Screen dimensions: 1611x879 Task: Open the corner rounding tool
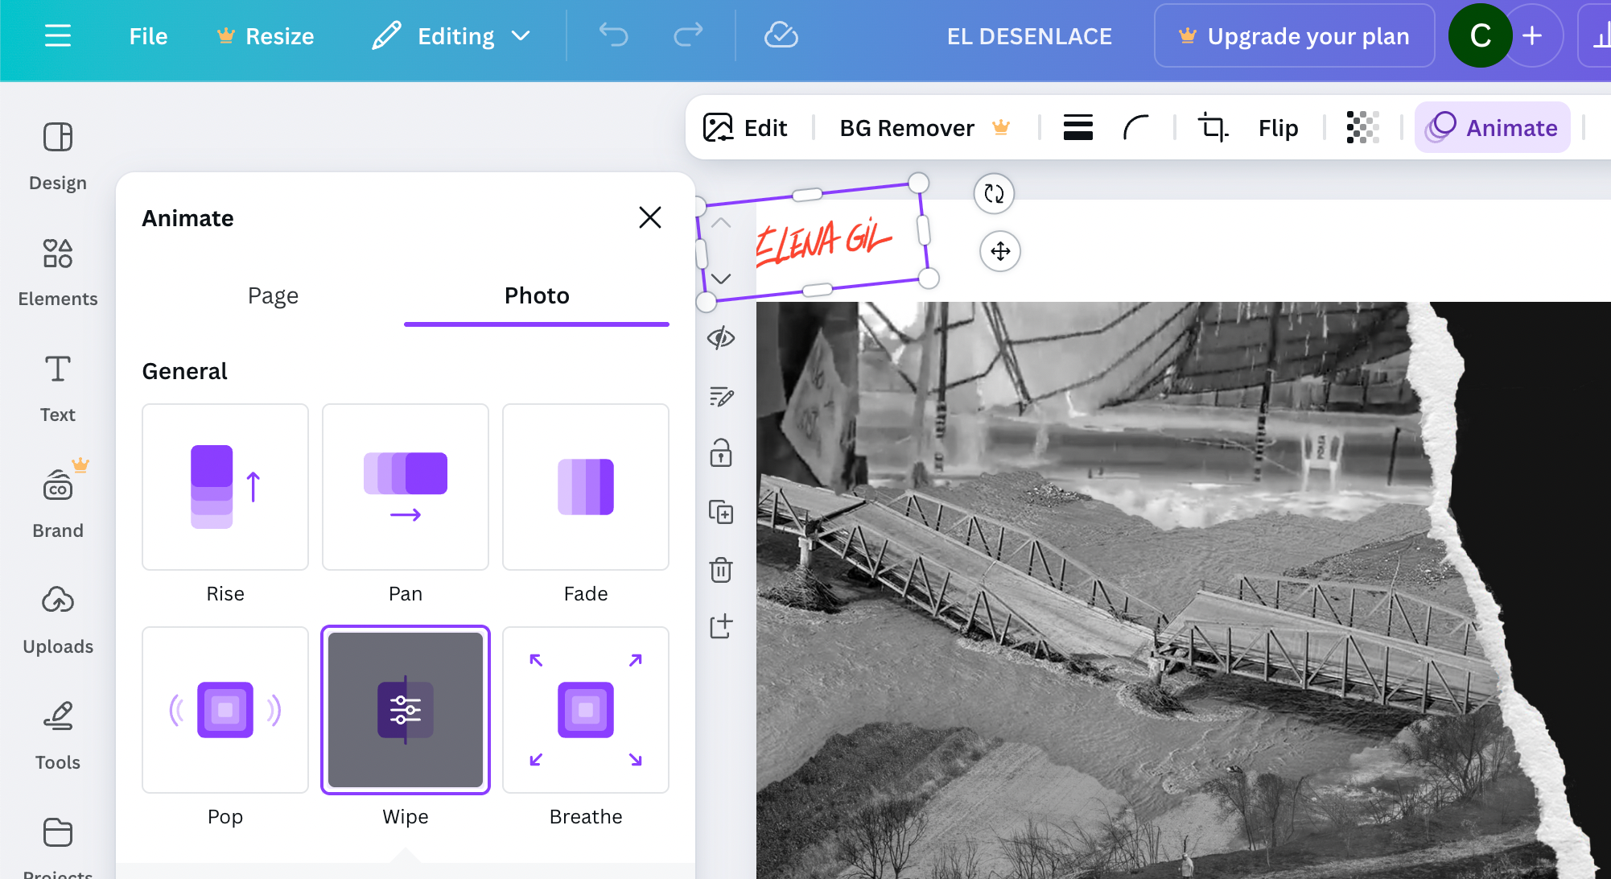(x=1135, y=128)
